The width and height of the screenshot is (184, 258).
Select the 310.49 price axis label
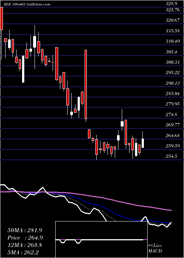173,41
